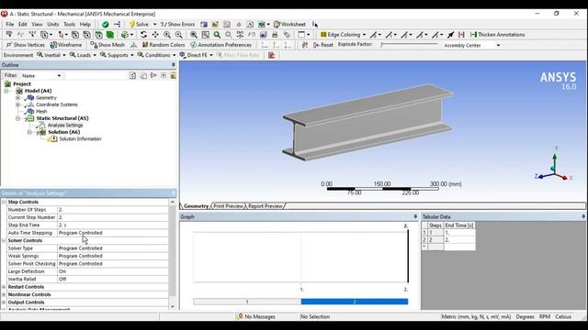Image resolution: width=588 pixels, height=330 pixels.
Task: Click the Worksheet icon
Action: click(277, 25)
